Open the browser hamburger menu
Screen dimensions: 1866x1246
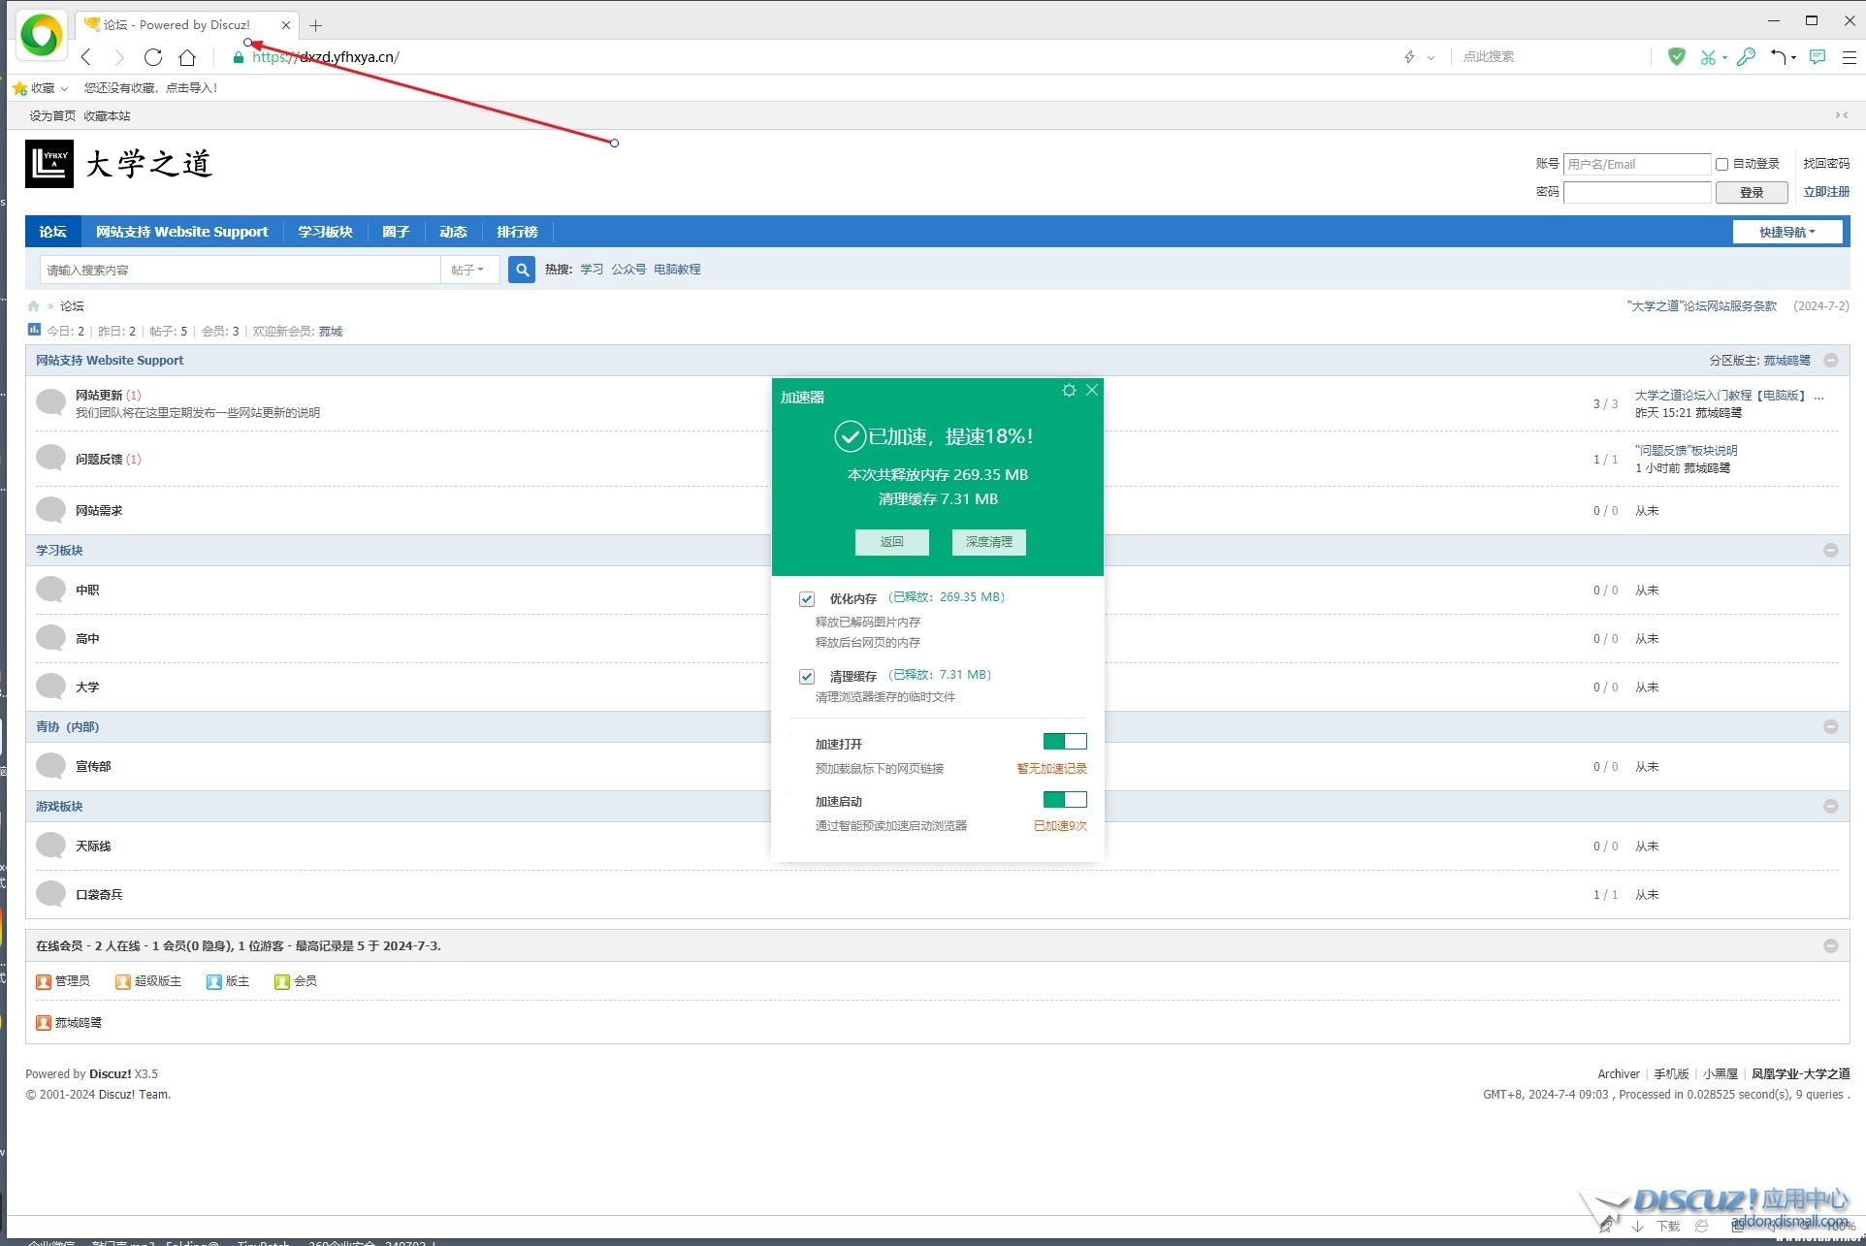(1849, 57)
